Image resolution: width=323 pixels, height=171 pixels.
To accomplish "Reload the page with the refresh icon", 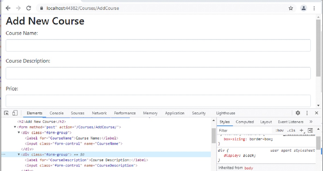I will [29, 8].
